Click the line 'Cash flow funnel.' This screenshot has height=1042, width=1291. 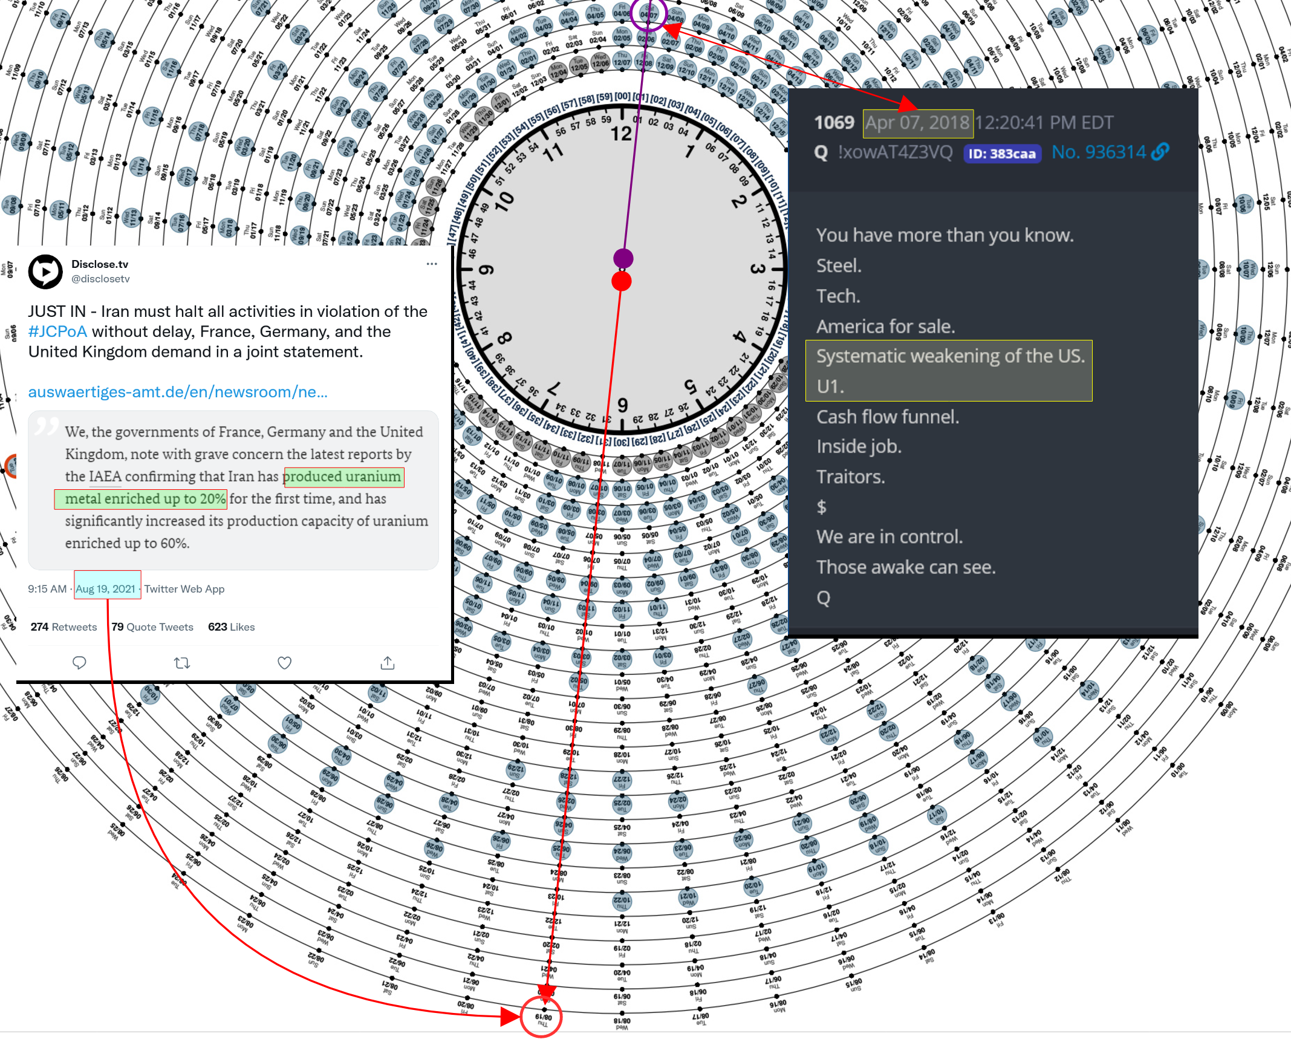pyautogui.click(x=888, y=417)
